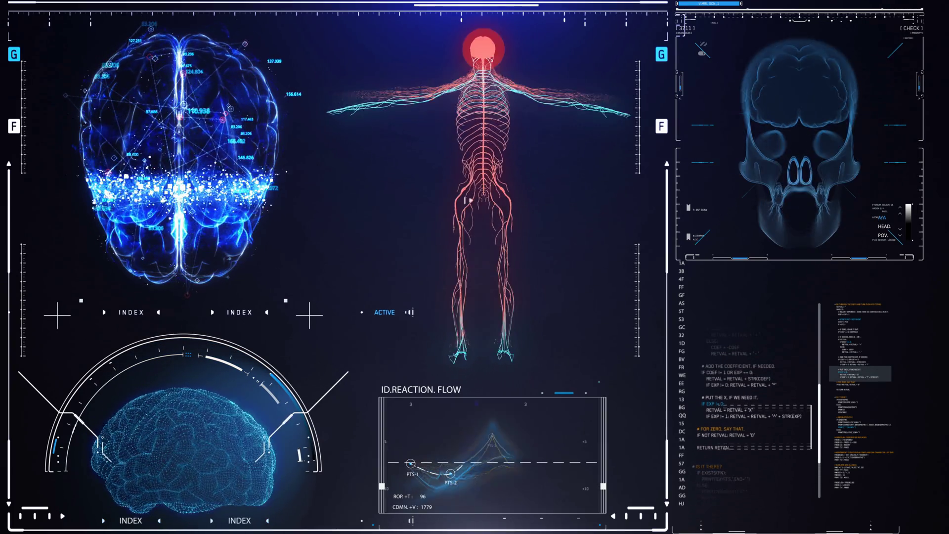Select bookmark icon next to 23 BRAIN
Viewport: 949px width, 534px height.
click(688, 237)
